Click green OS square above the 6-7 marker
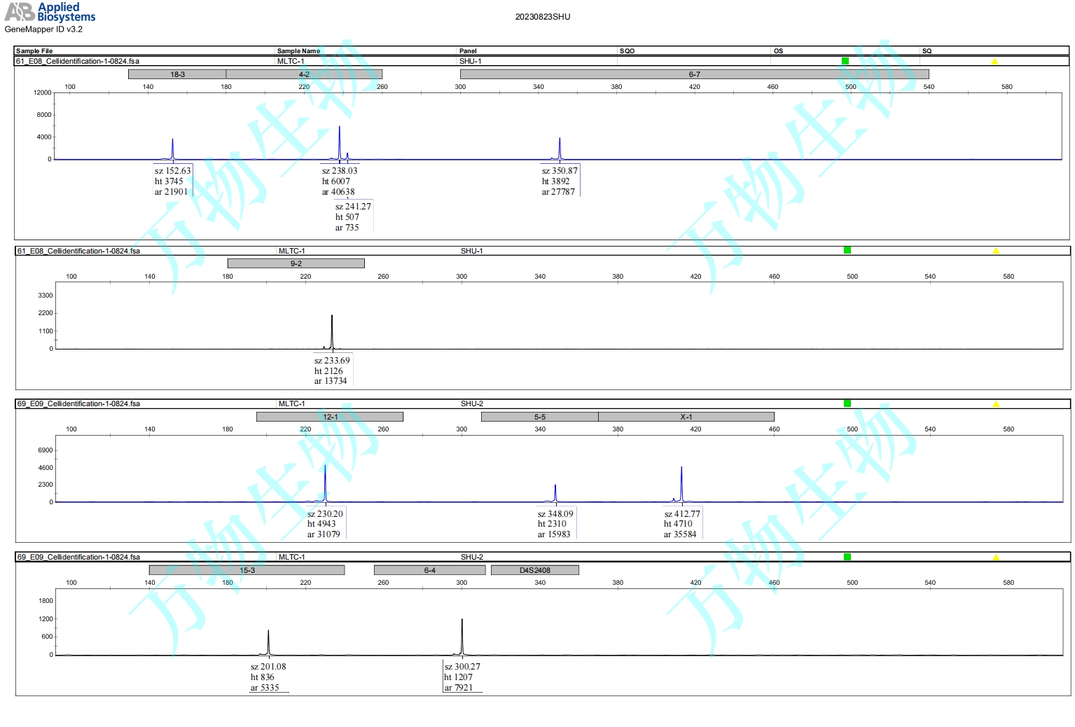 (845, 61)
